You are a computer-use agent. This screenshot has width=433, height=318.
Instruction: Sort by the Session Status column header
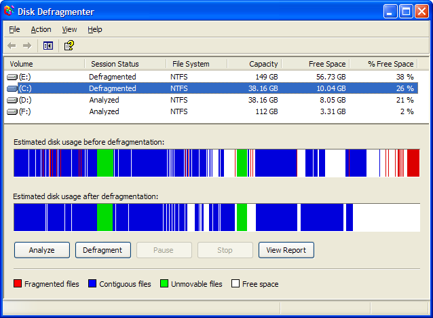coord(125,64)
